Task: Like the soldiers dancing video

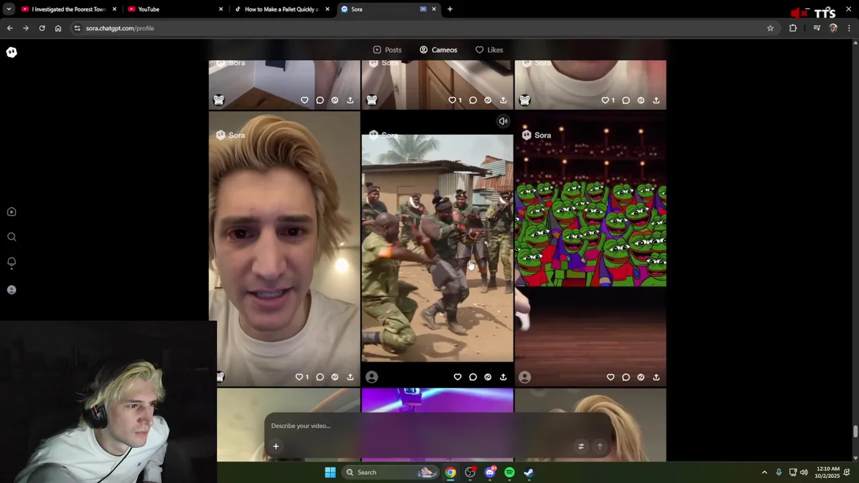Action: [x=458, y=377]
